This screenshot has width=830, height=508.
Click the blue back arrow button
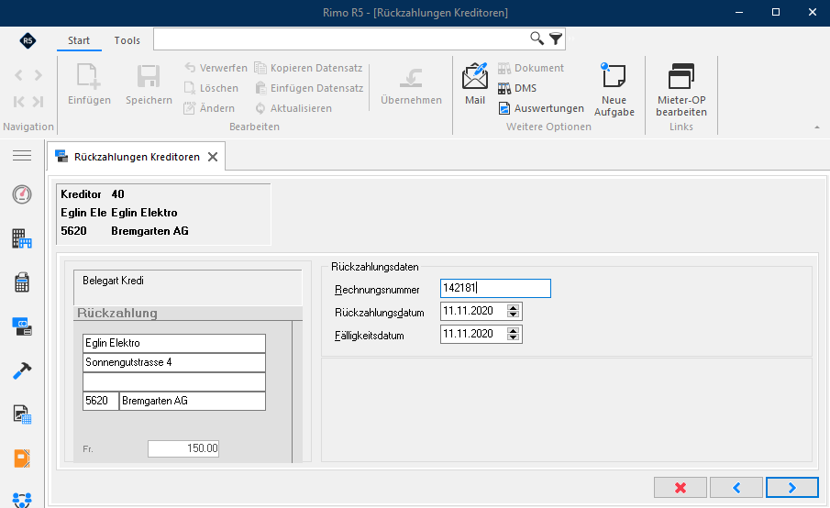click(736, 487)
